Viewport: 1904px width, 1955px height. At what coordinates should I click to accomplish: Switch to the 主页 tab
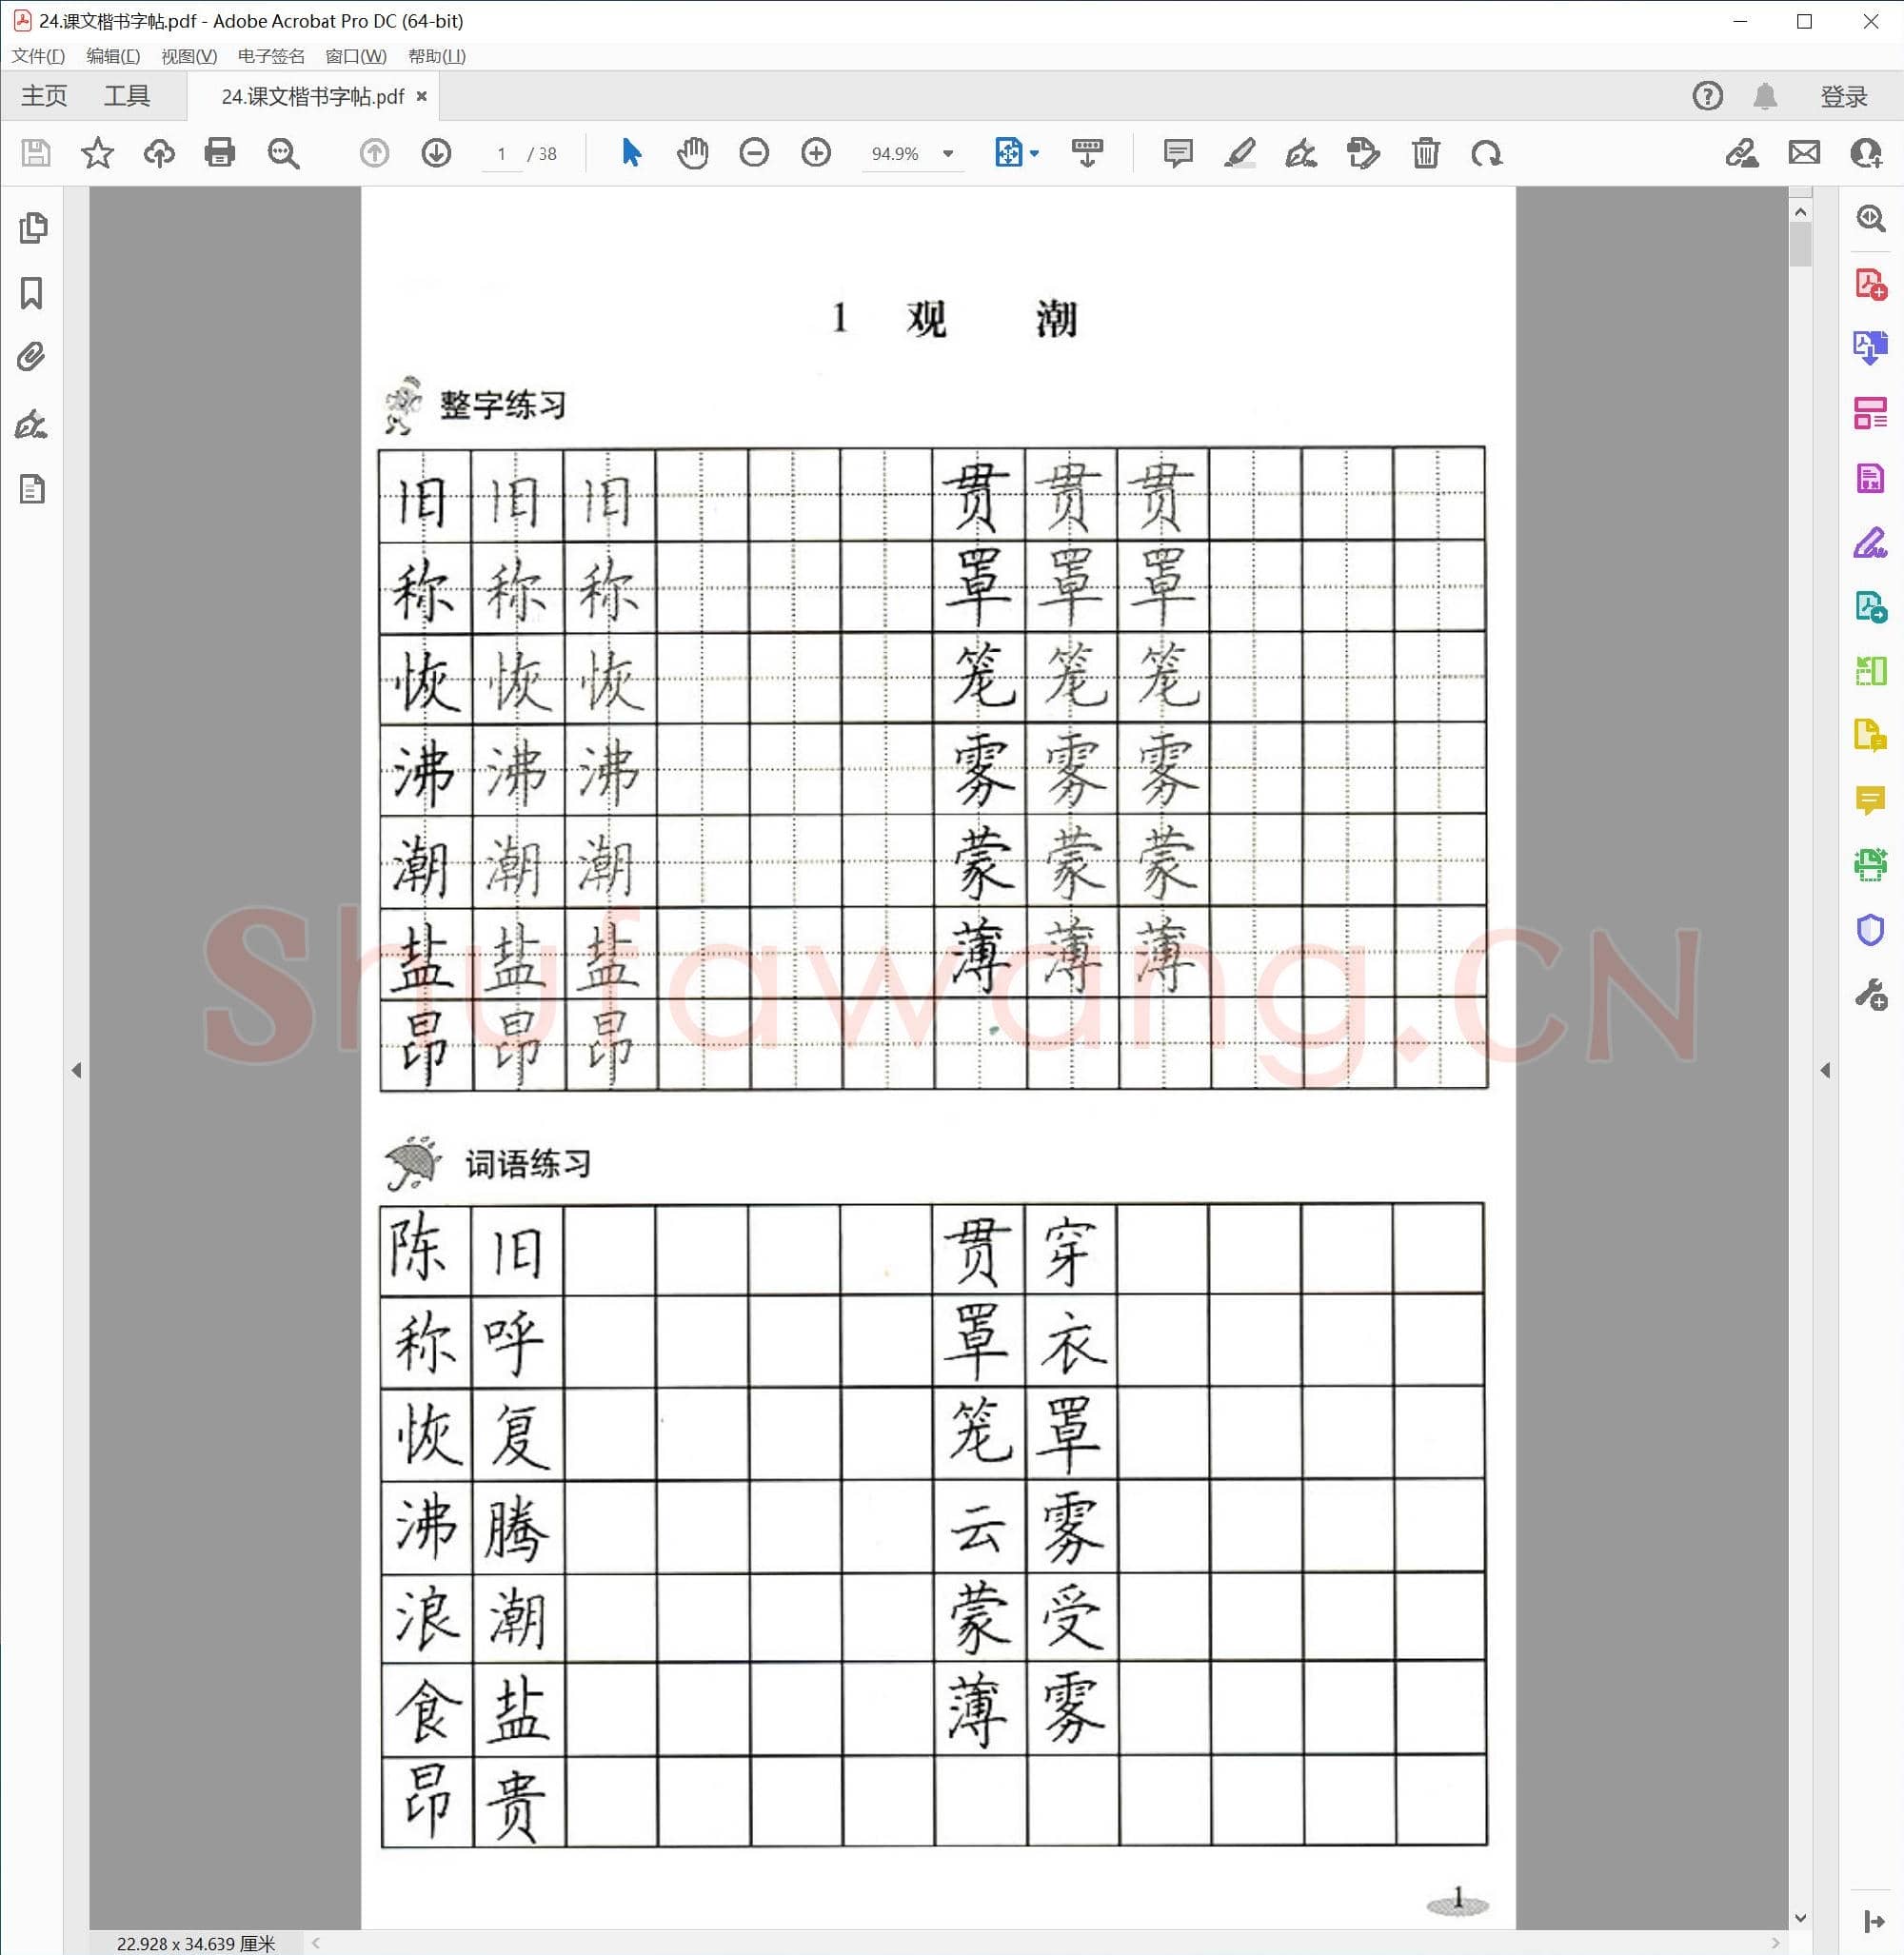pyautogui.click(x=43, y=96)
